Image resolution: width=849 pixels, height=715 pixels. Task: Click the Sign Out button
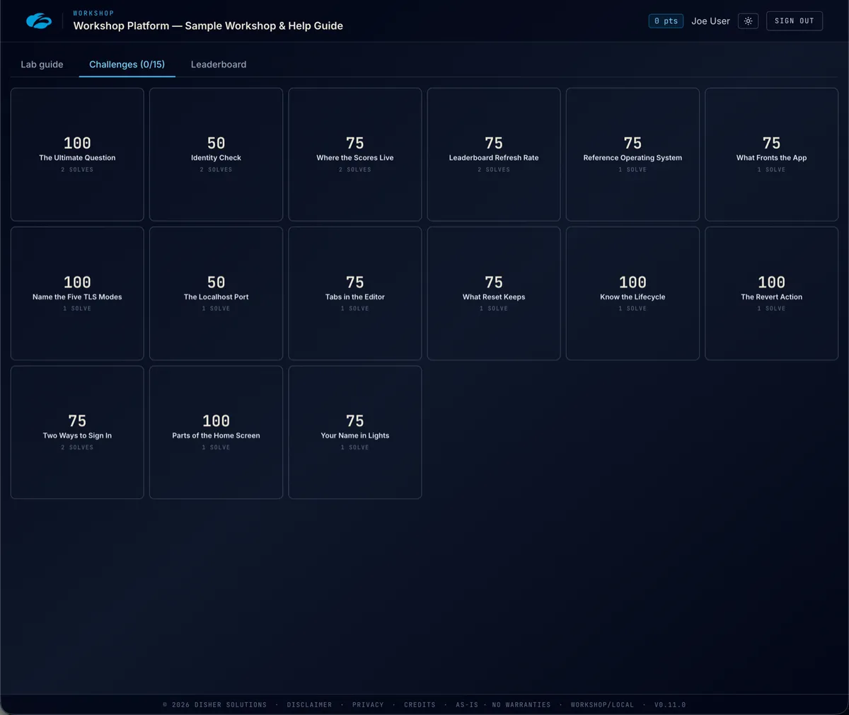click(795, 21)
